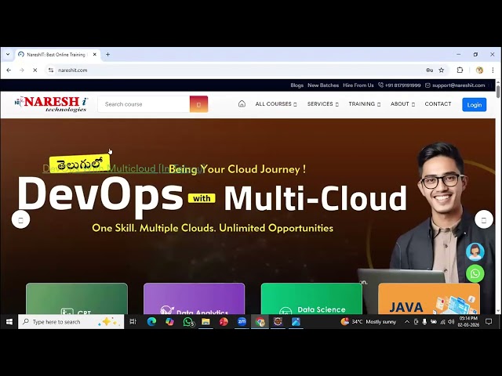Open the volume speaker tray icon
Image resolution: width=502 pixels, height=376 pixels.
pos(451,322)
